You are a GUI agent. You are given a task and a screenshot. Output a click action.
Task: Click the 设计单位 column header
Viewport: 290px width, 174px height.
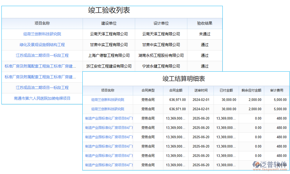[x=161, y=23]
